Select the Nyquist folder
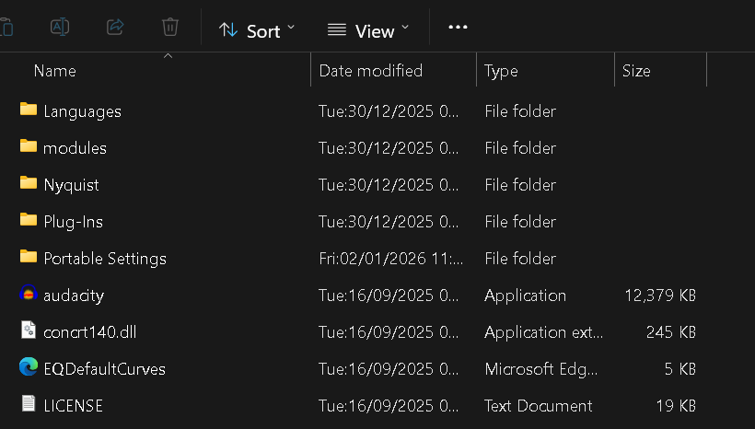The height and width of the screenshot is (429, 755). tap(71, 185)
